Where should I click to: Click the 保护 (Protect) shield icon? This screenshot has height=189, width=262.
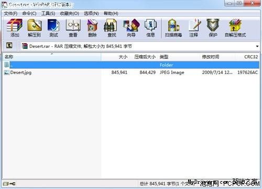point(213,26)
